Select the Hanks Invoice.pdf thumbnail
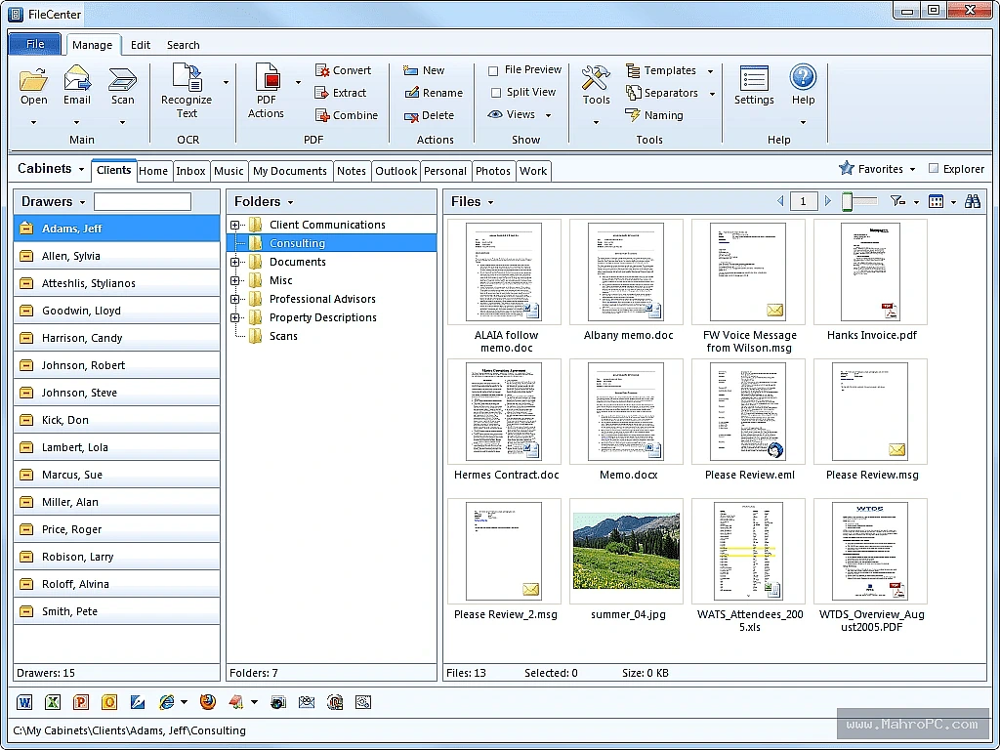 tap(871, 272)
